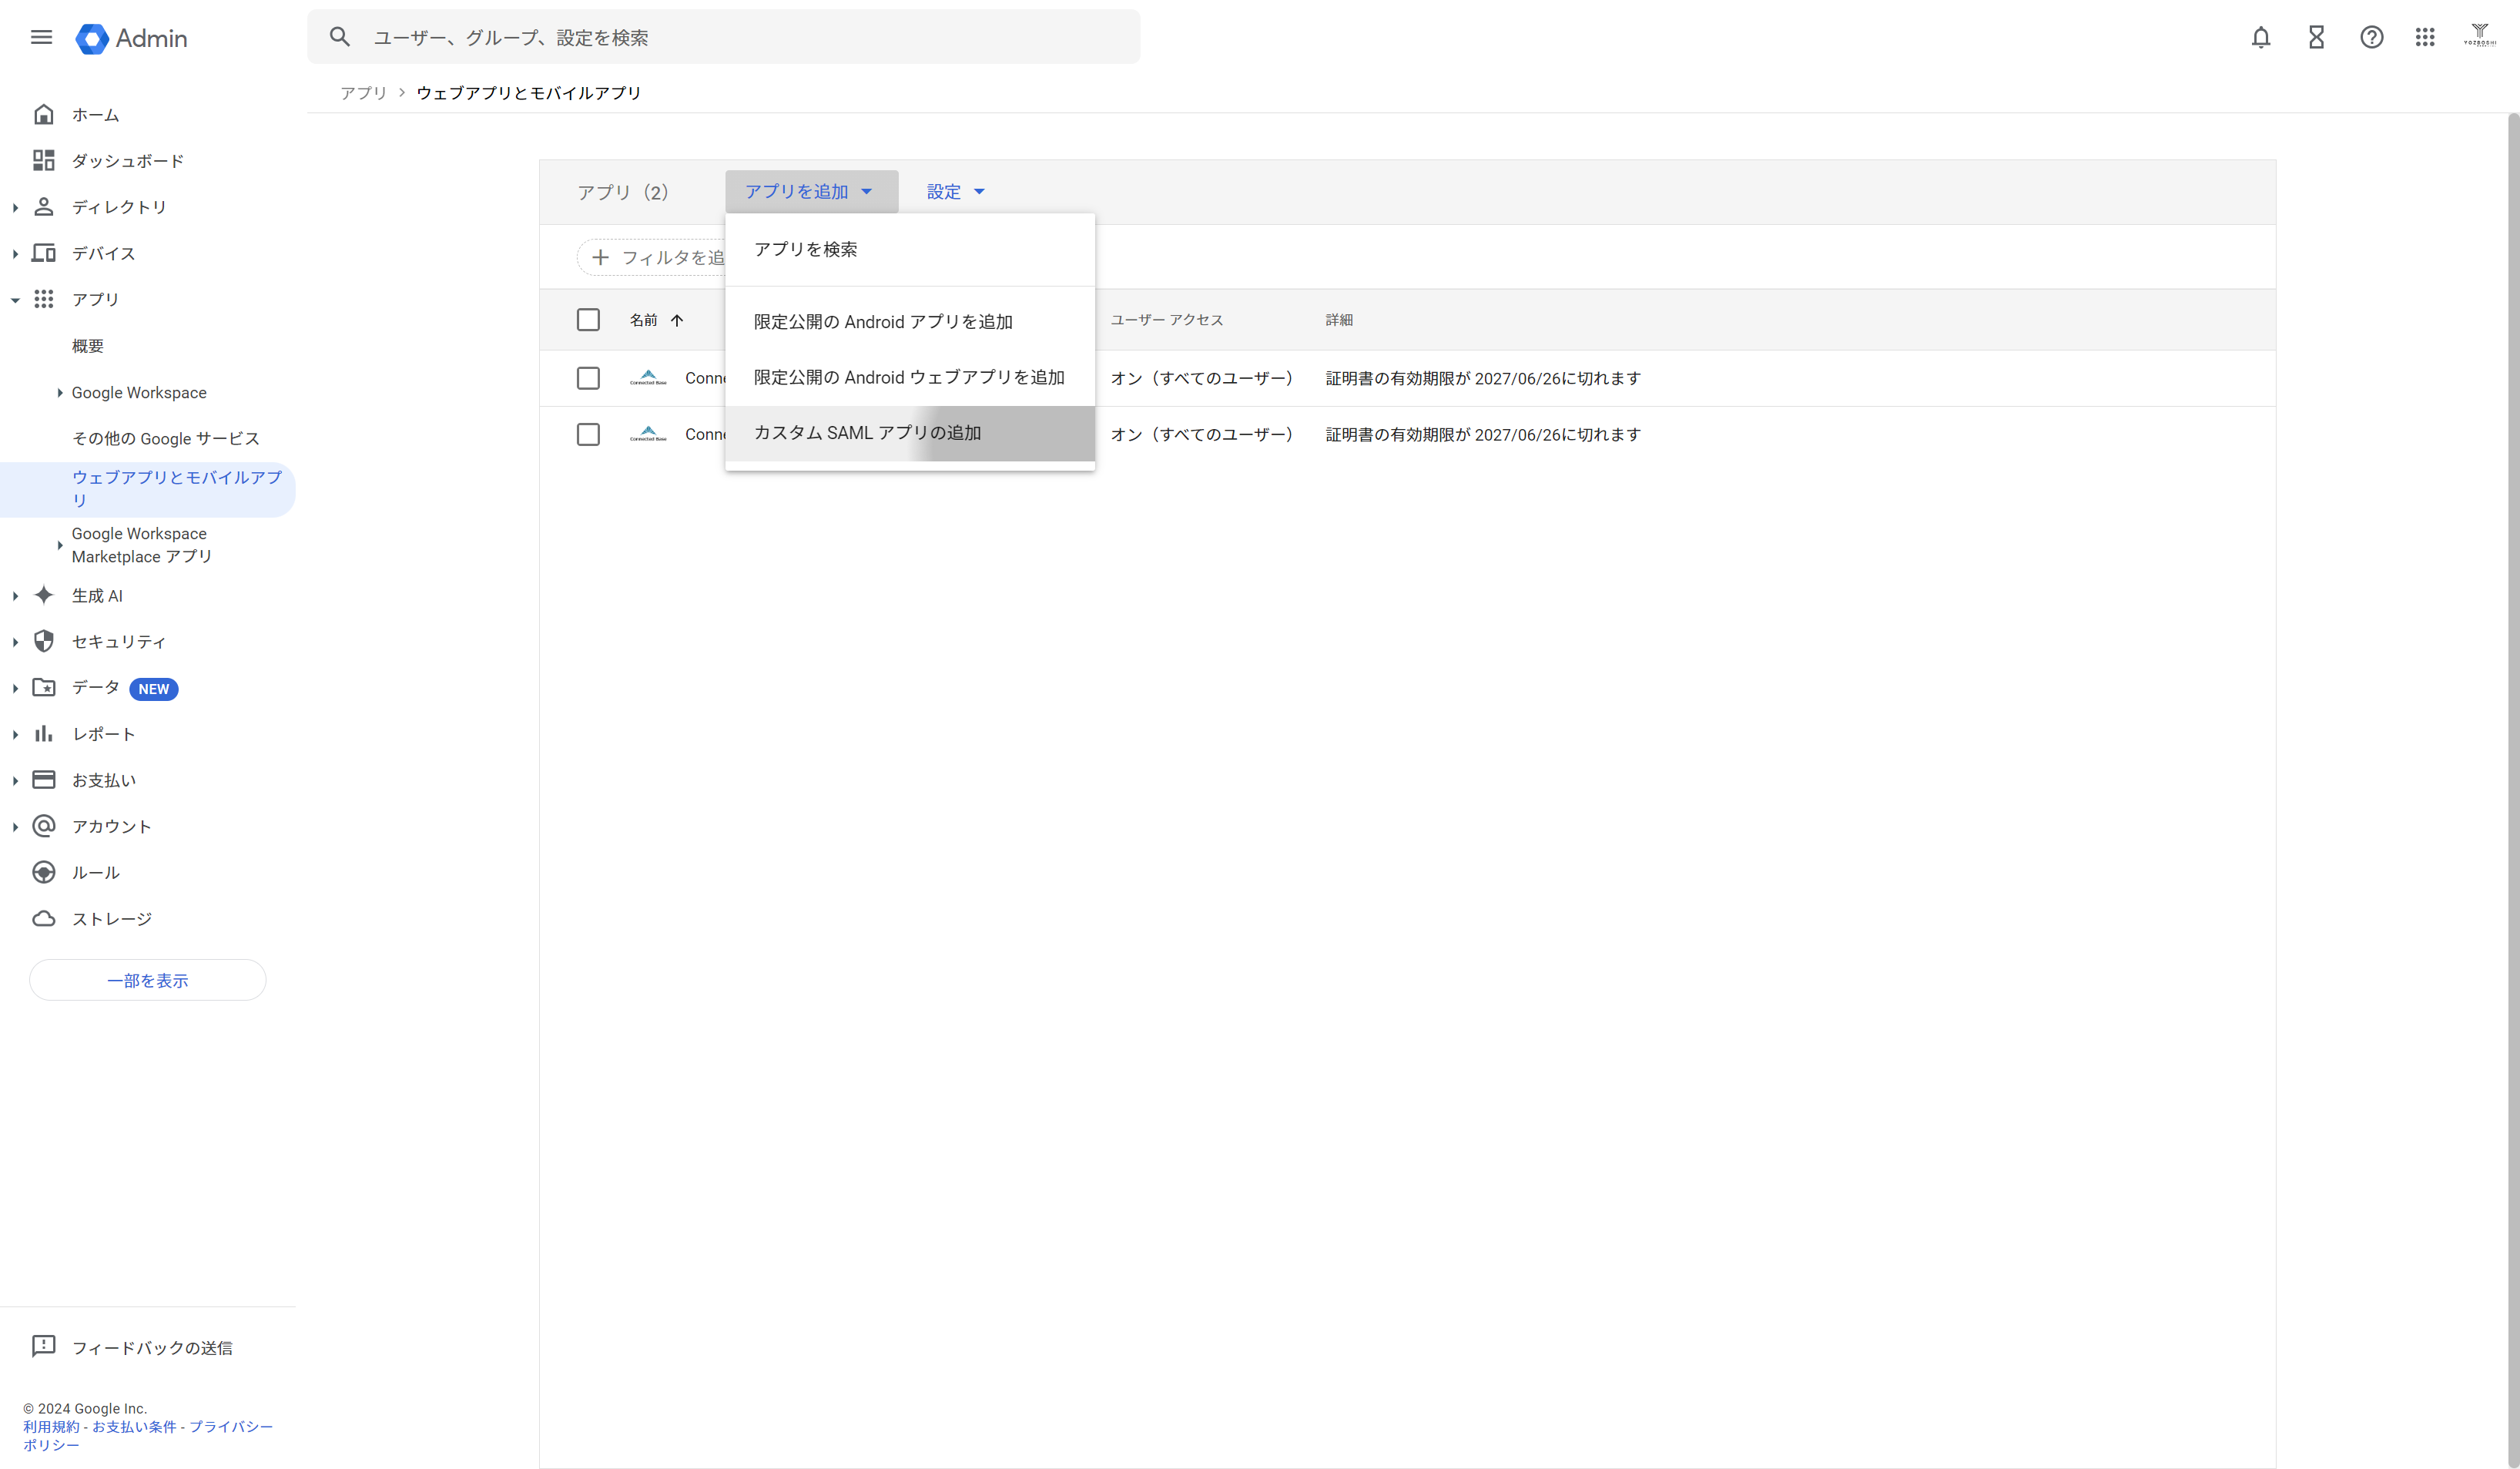Click the NEW badge next to データ

[154, 689]
